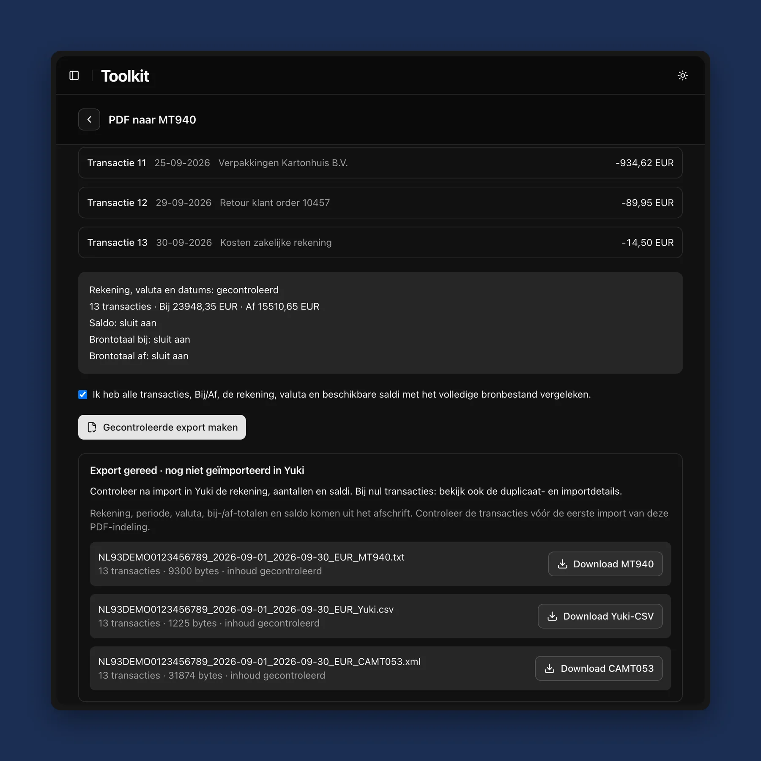Select the Transactie 13 row
The height and width of the screenshot is (761, 761).
tap(380, 242)
